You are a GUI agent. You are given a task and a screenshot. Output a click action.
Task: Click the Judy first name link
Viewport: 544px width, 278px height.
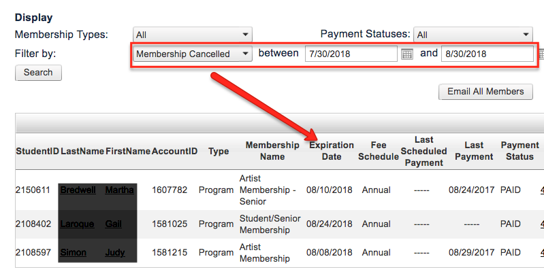114,253
